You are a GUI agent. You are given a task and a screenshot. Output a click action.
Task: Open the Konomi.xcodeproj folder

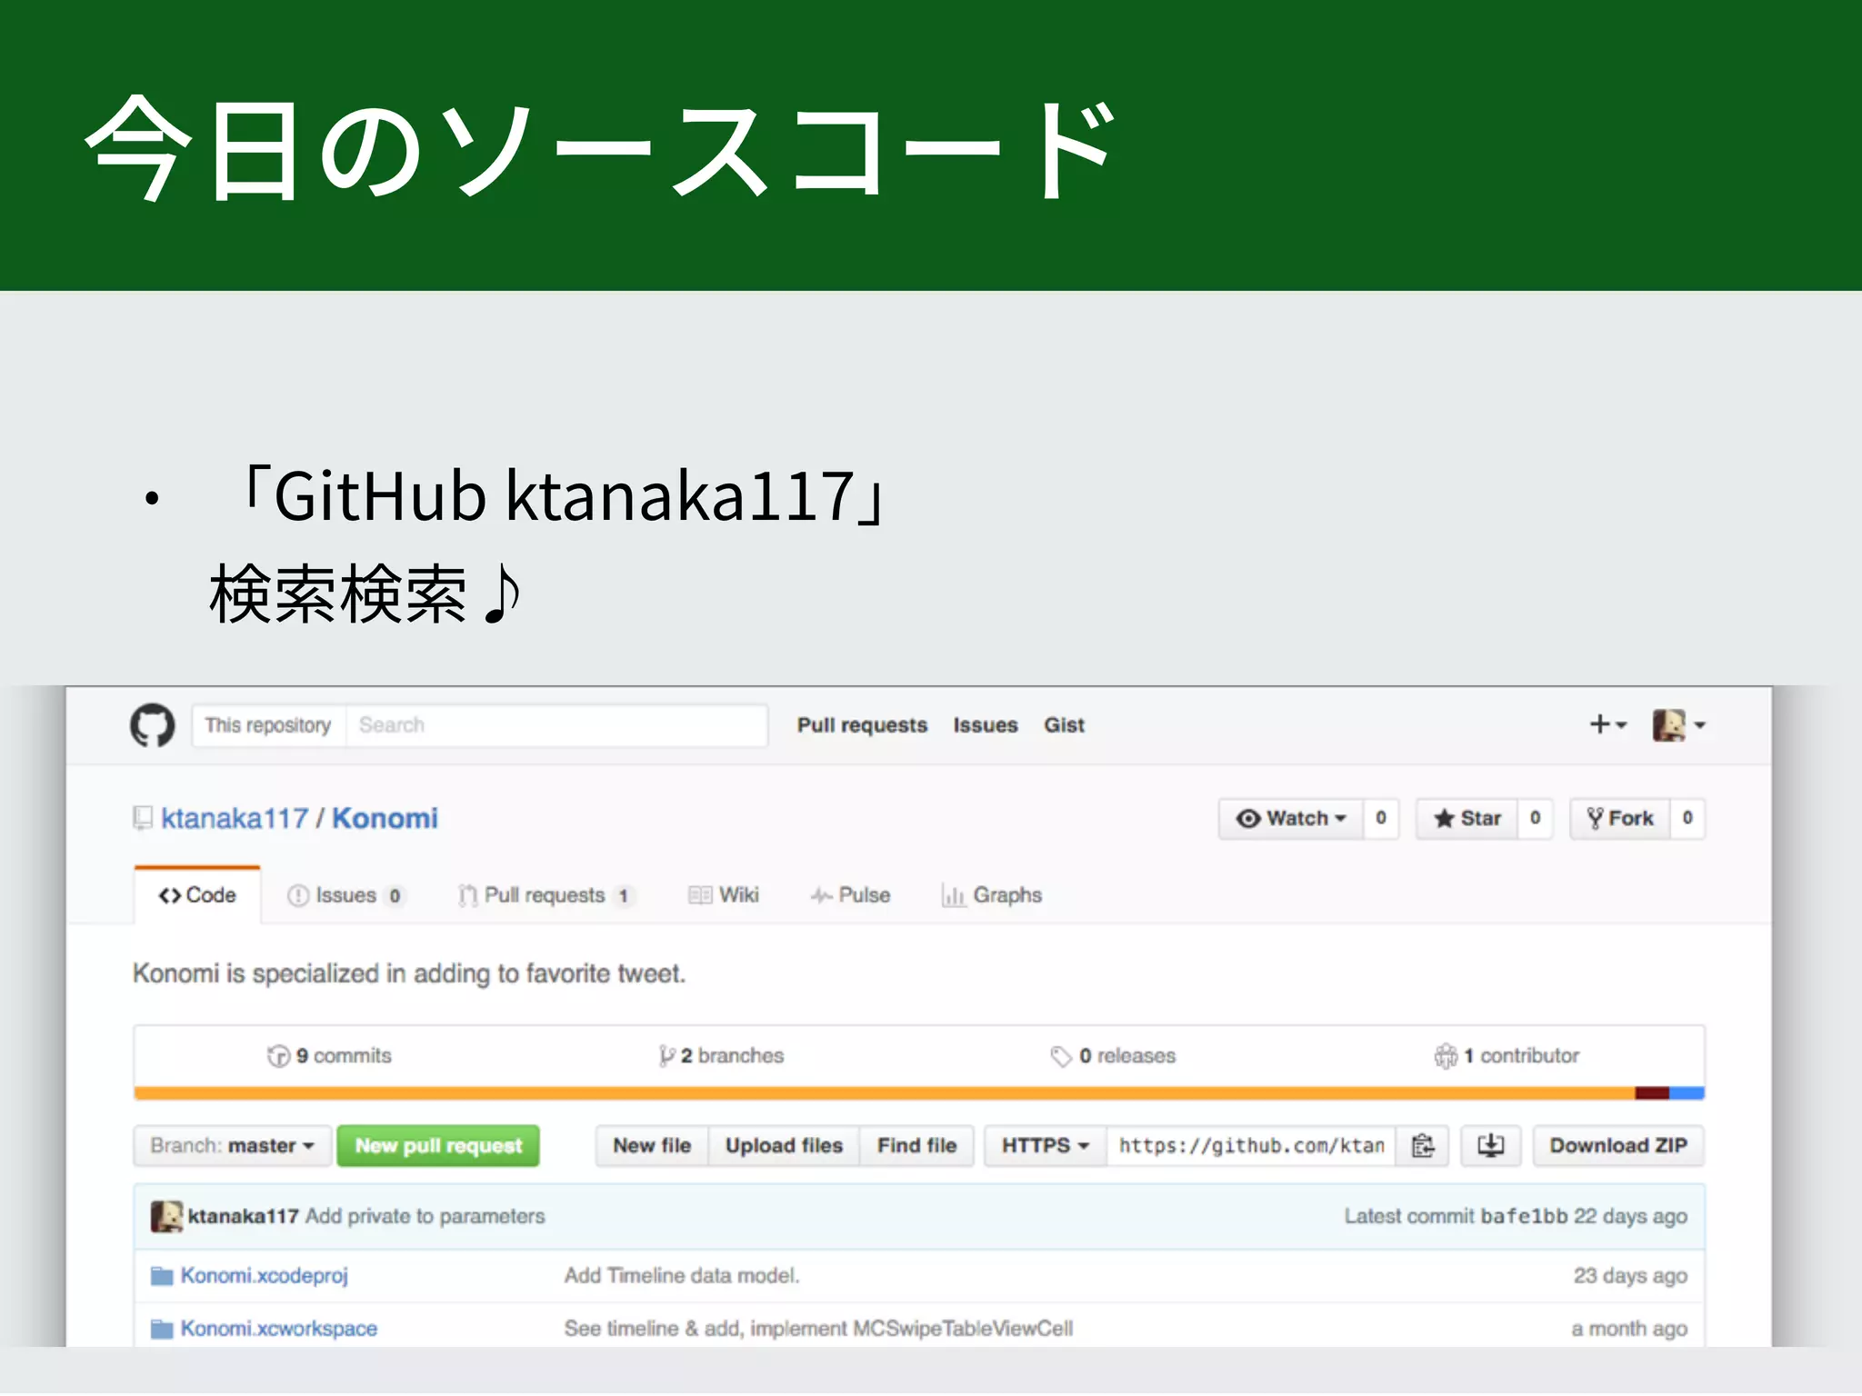264,1276
